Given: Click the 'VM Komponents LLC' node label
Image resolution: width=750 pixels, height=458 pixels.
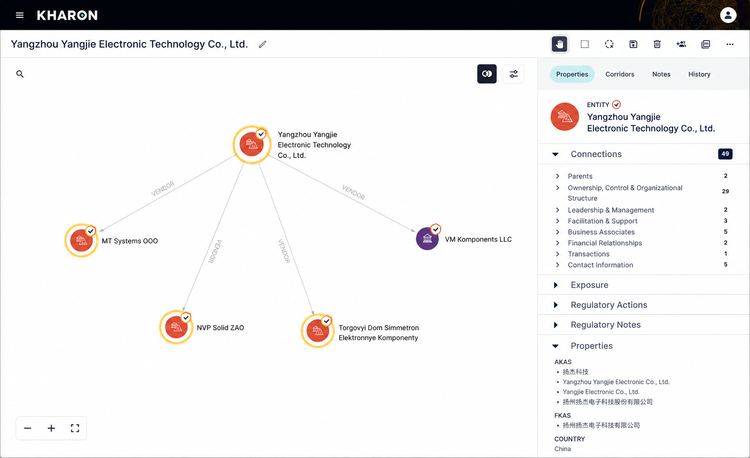Looking at the screenshot, I should [x=478, y=239].
